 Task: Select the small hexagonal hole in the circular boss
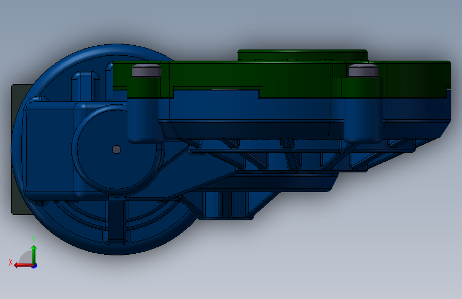click(x=117, y=149)
